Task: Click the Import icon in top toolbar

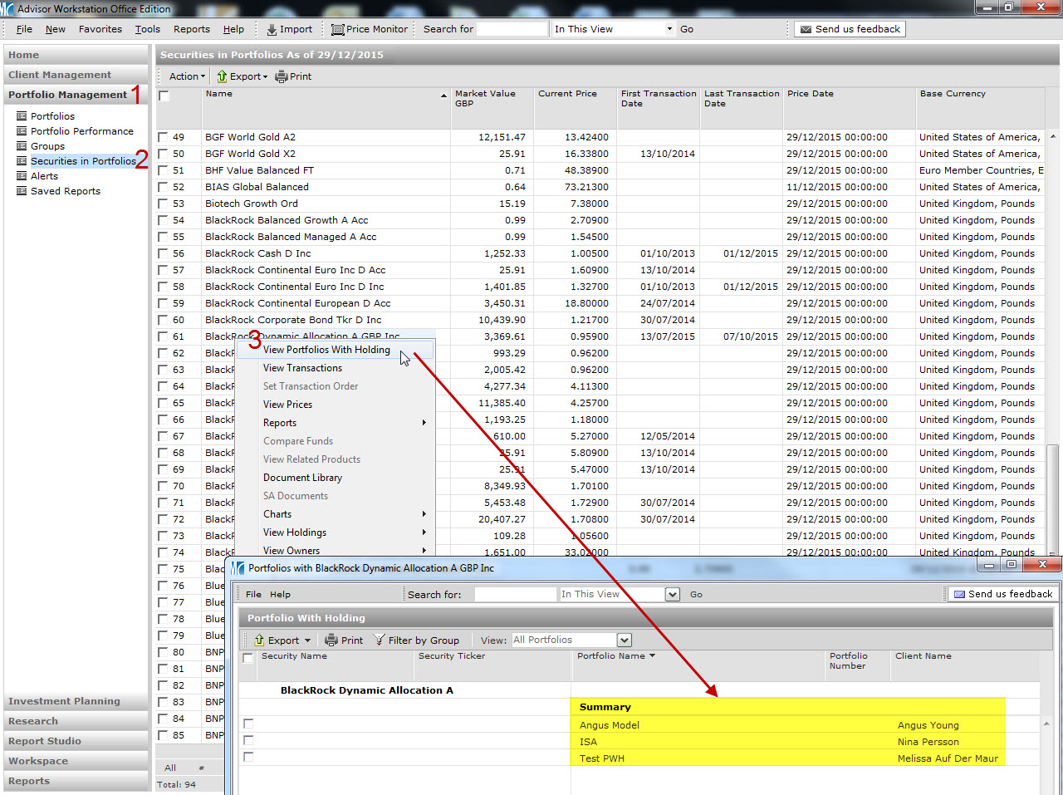Action: (x=272, y=29)
